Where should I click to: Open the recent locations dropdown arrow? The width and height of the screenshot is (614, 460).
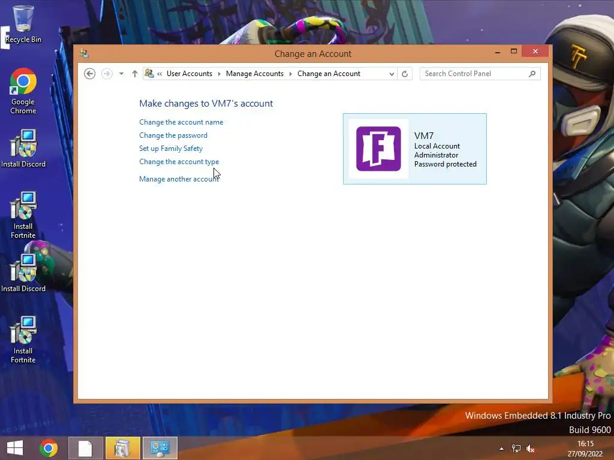click(121, 74)
